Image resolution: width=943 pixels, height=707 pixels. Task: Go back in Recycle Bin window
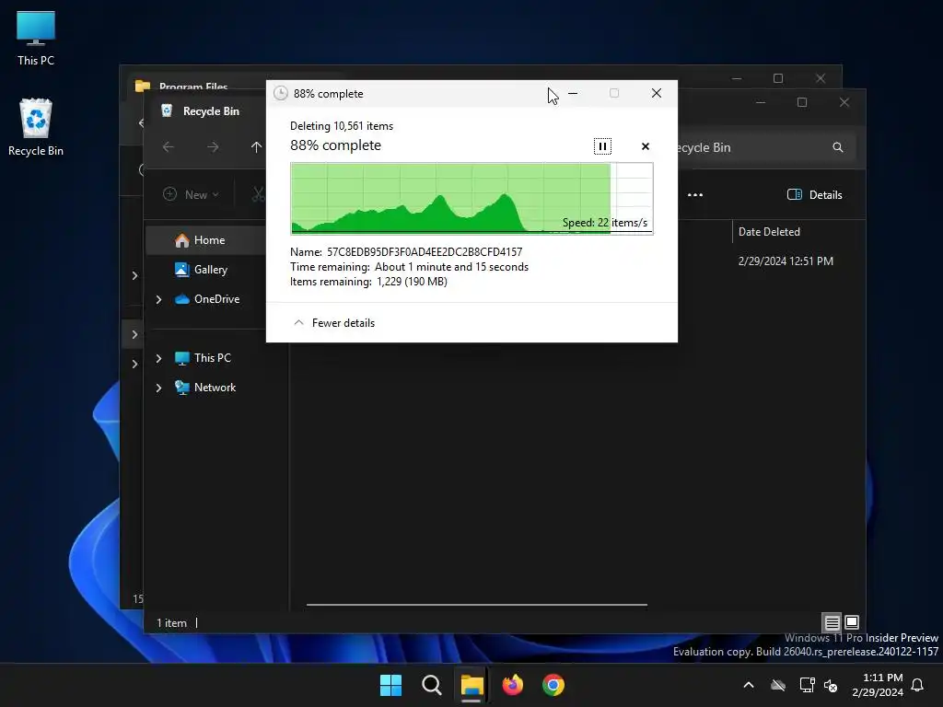169,146
